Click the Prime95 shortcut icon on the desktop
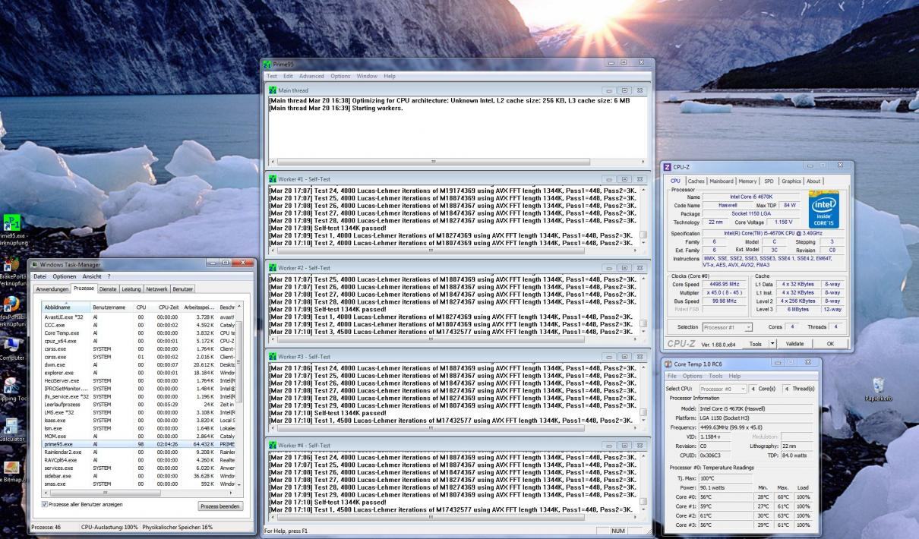Viewport: 919px width, 539px height. pyautogui.click(x=13, y=222)
